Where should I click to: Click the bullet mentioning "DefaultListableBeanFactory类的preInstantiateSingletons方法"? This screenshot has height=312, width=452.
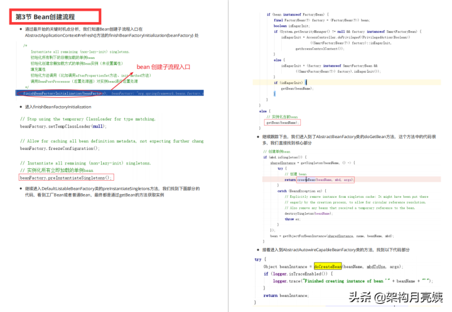click(x=112, y=191)
